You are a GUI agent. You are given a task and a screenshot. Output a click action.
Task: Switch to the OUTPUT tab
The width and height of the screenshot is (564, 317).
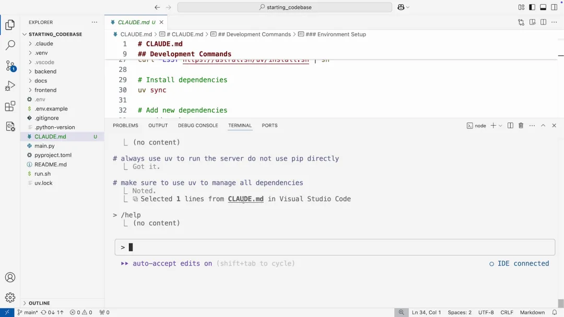(x=158, y=126)
